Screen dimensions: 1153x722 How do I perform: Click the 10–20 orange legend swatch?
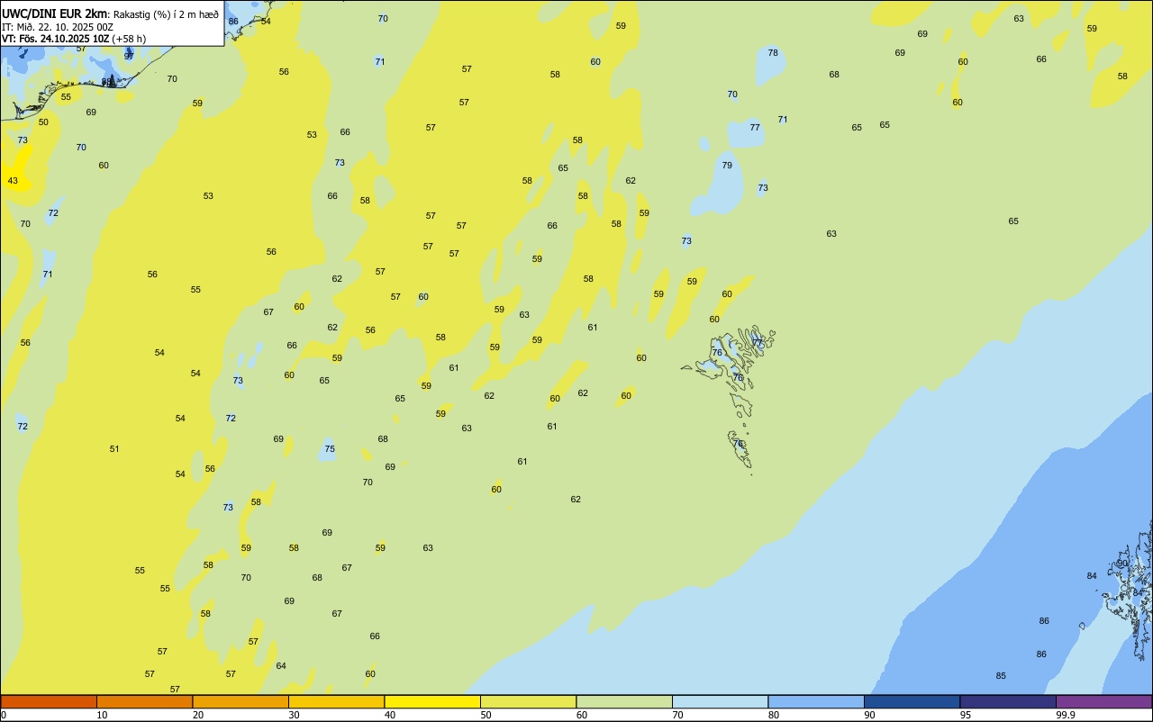click(x=144, y=701)
